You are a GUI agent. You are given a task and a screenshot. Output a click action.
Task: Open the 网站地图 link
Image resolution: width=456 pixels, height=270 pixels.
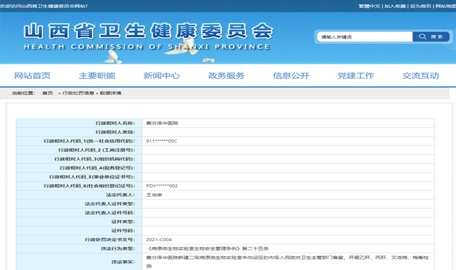[445, 6]
